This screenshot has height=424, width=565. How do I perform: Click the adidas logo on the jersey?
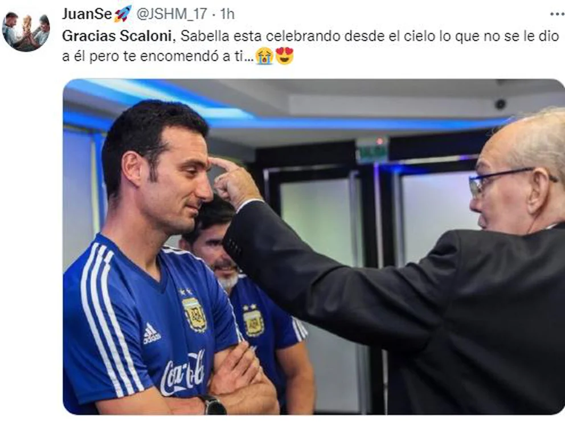coord(152,333)
